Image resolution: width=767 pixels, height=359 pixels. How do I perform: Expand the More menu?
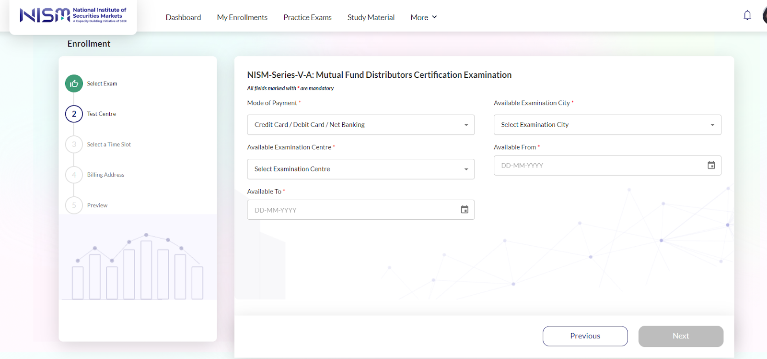pyautogui.click(x=424, y=17)
